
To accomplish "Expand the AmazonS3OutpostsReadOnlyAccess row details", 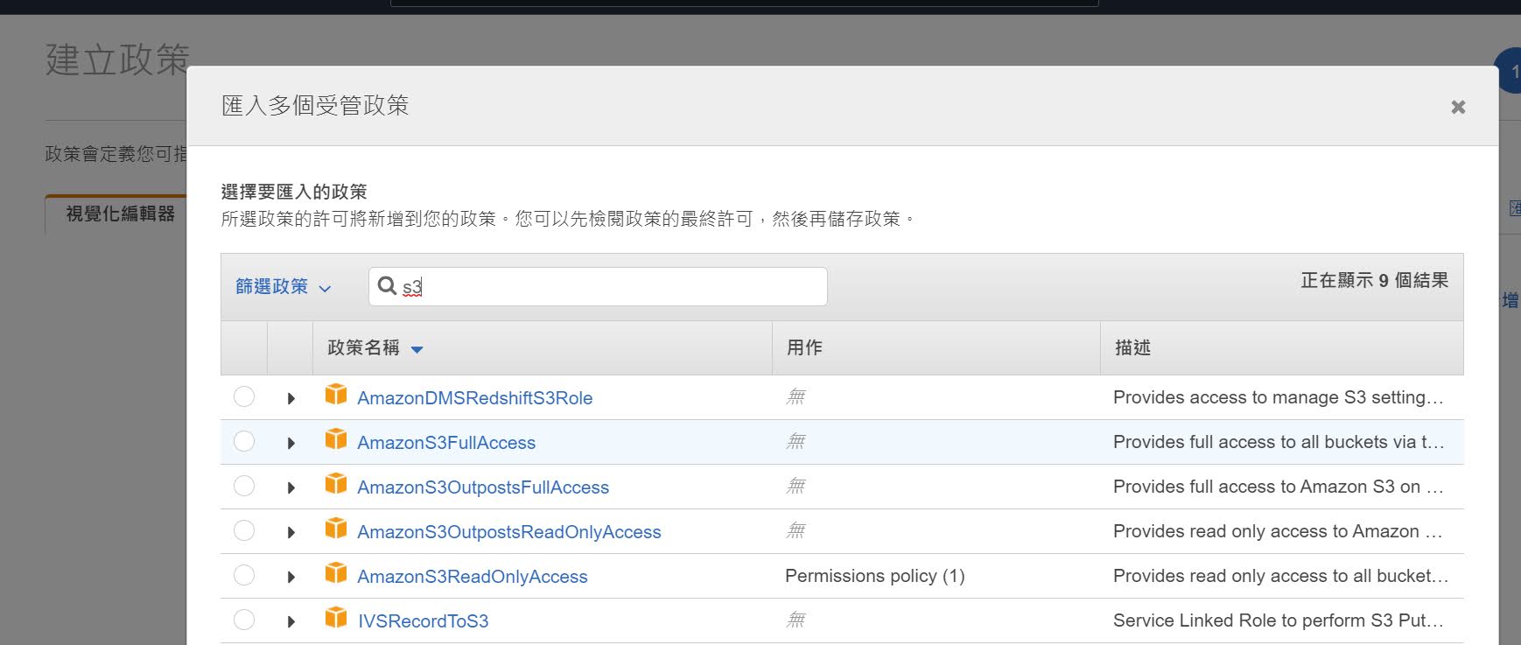I will pos(291,533).
